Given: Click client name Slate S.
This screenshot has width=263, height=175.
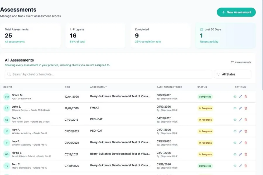Looking at the screenshot, I should [x=16, y=118].
